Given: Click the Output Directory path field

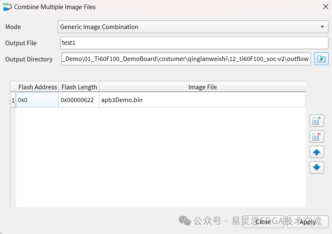Looking at the screenshot, I should tap(185, 59).
